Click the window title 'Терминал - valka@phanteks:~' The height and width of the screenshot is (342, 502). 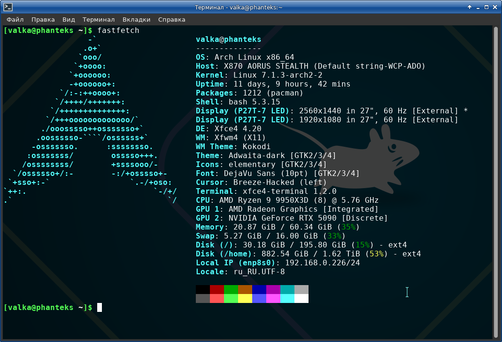tap(239, 7)
